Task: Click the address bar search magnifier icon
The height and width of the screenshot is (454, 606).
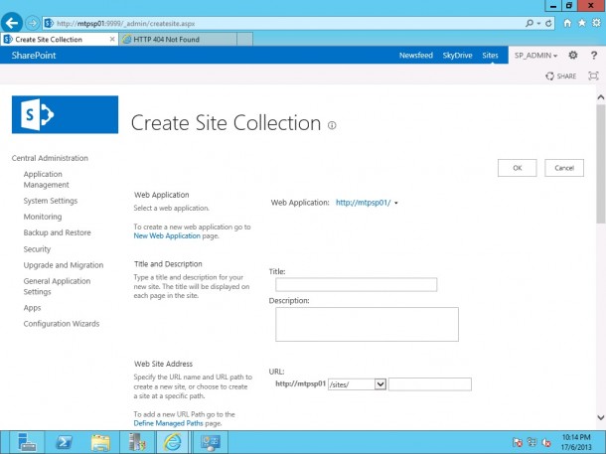Action: (530, 23)
